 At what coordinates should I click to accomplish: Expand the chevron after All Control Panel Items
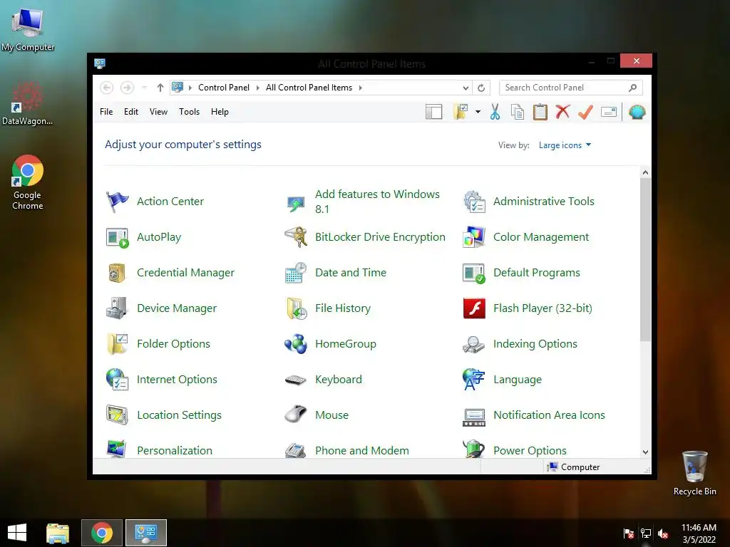[360, 88]
